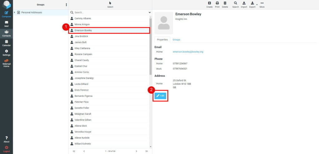Activate the Select cursor tool
The image size is (319, 154).
[x=110, y=5]
